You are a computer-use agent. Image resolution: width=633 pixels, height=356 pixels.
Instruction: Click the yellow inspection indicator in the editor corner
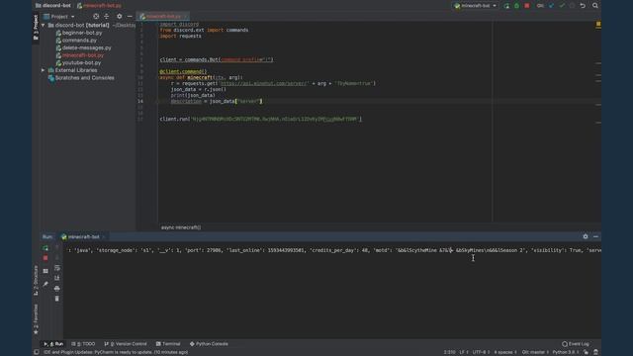coord(598,24)
